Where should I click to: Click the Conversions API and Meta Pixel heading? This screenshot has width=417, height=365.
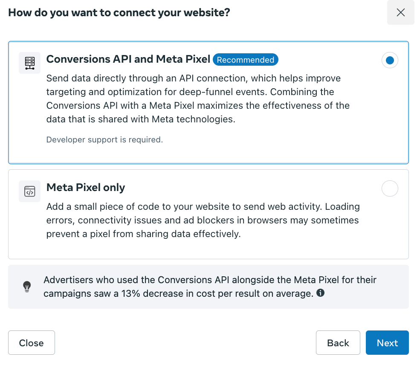pos(128,59)
